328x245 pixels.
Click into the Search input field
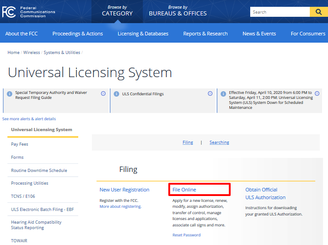click(x=280, y=12)
